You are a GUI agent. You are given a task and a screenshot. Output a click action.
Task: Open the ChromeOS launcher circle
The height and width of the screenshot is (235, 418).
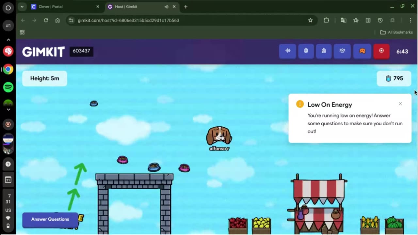coord(8,8)
